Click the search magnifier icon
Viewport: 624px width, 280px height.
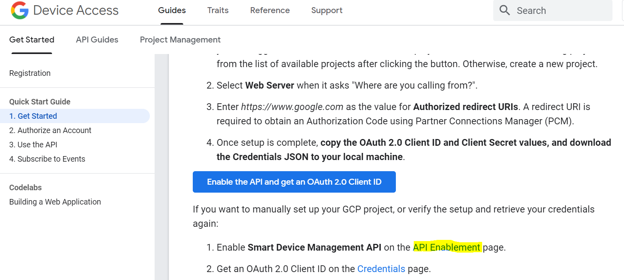coord(504,10)
